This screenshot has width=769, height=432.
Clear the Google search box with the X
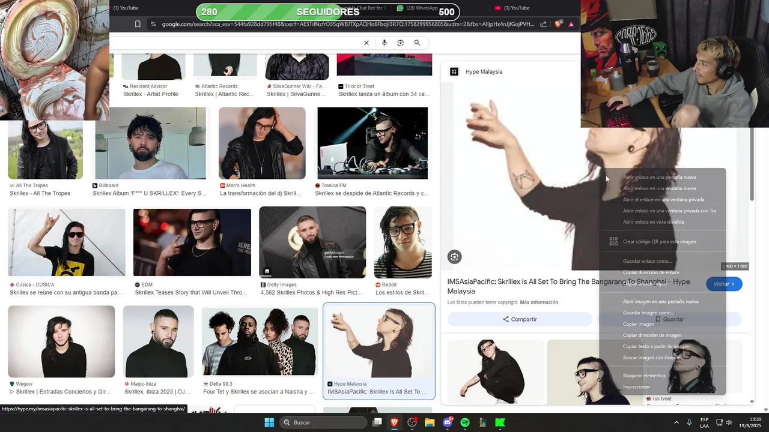pos(366,43)
